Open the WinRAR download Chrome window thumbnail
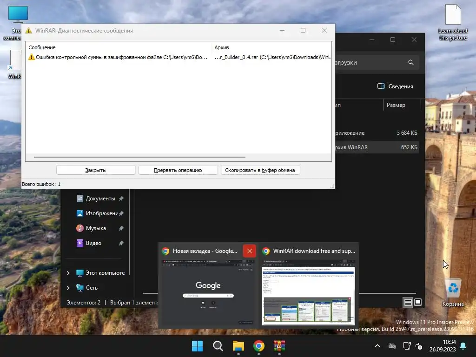Screen dimensions: 476x357 click(309, 292)
